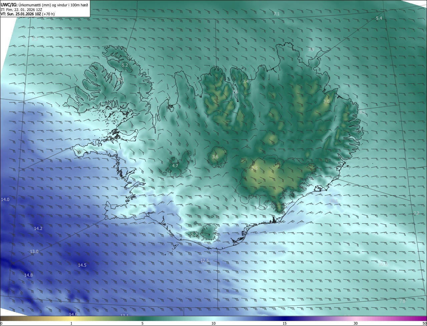Click the 13.0 value label

tap(34, 251)
